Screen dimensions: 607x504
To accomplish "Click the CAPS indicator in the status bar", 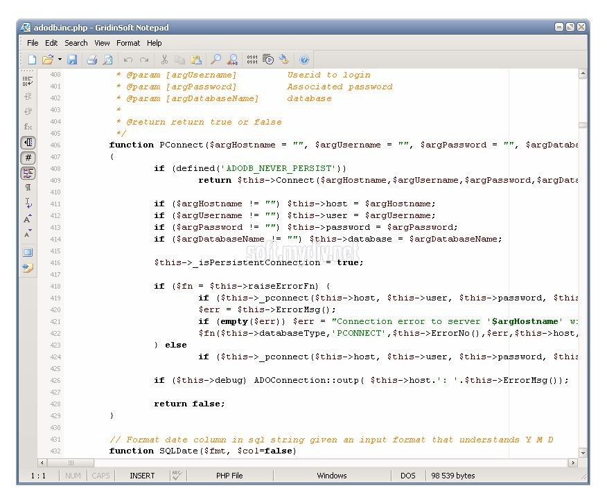I will tap(100, 476).
